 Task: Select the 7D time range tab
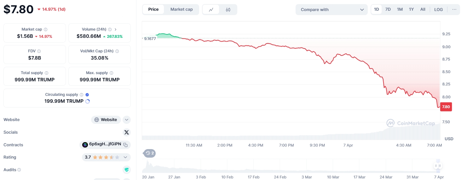(x=388, y=9)
